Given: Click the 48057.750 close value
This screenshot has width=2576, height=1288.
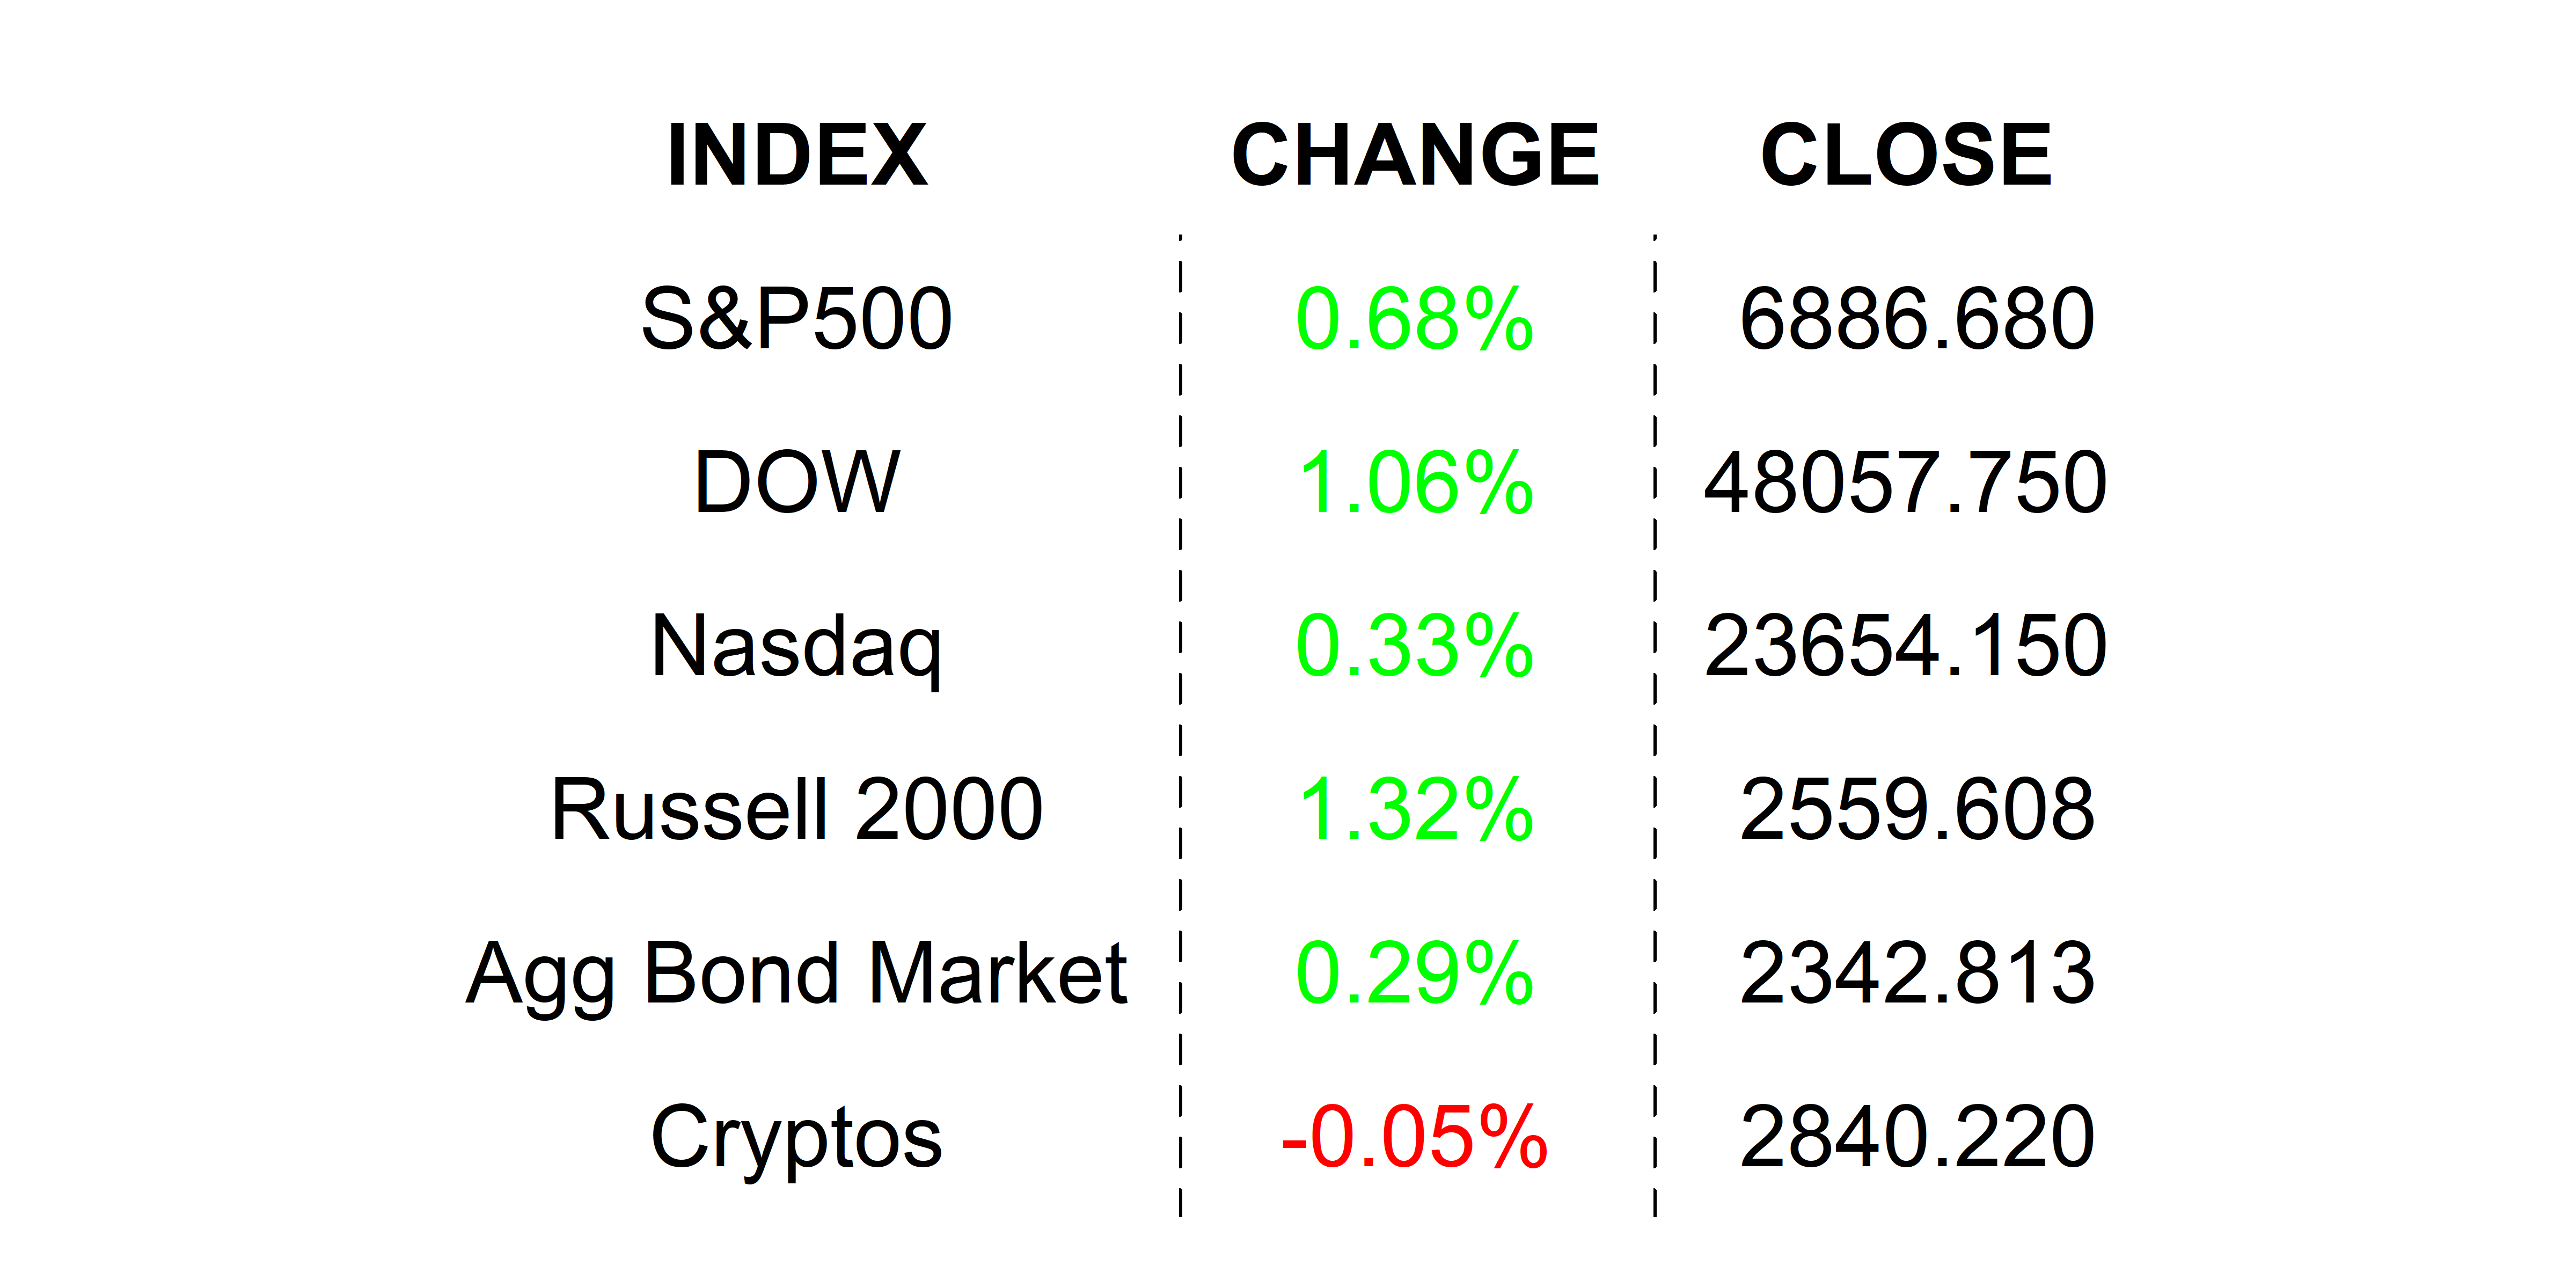Looking at the screenshot, I should [1906, 483].
